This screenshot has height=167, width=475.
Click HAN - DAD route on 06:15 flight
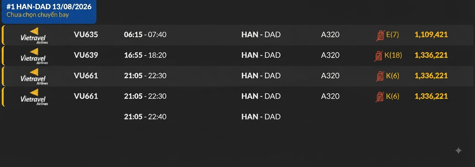coord(261,35)
